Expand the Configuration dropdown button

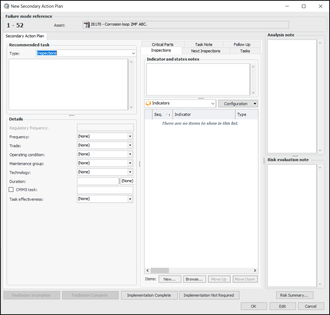(255, 104)
